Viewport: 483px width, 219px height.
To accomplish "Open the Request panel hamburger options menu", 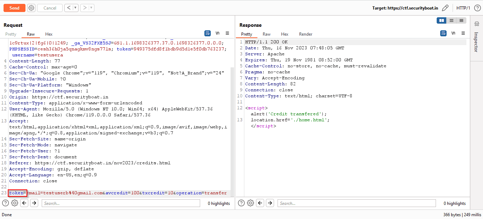I will pos(227,33).
